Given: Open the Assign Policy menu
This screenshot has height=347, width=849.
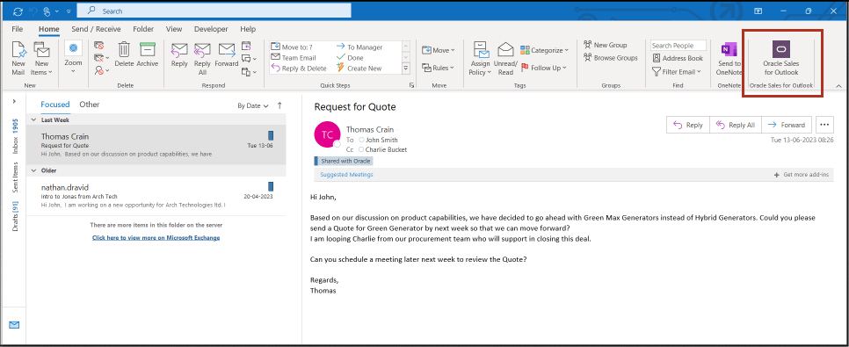Looking at the screenshot, I should 480,59.
